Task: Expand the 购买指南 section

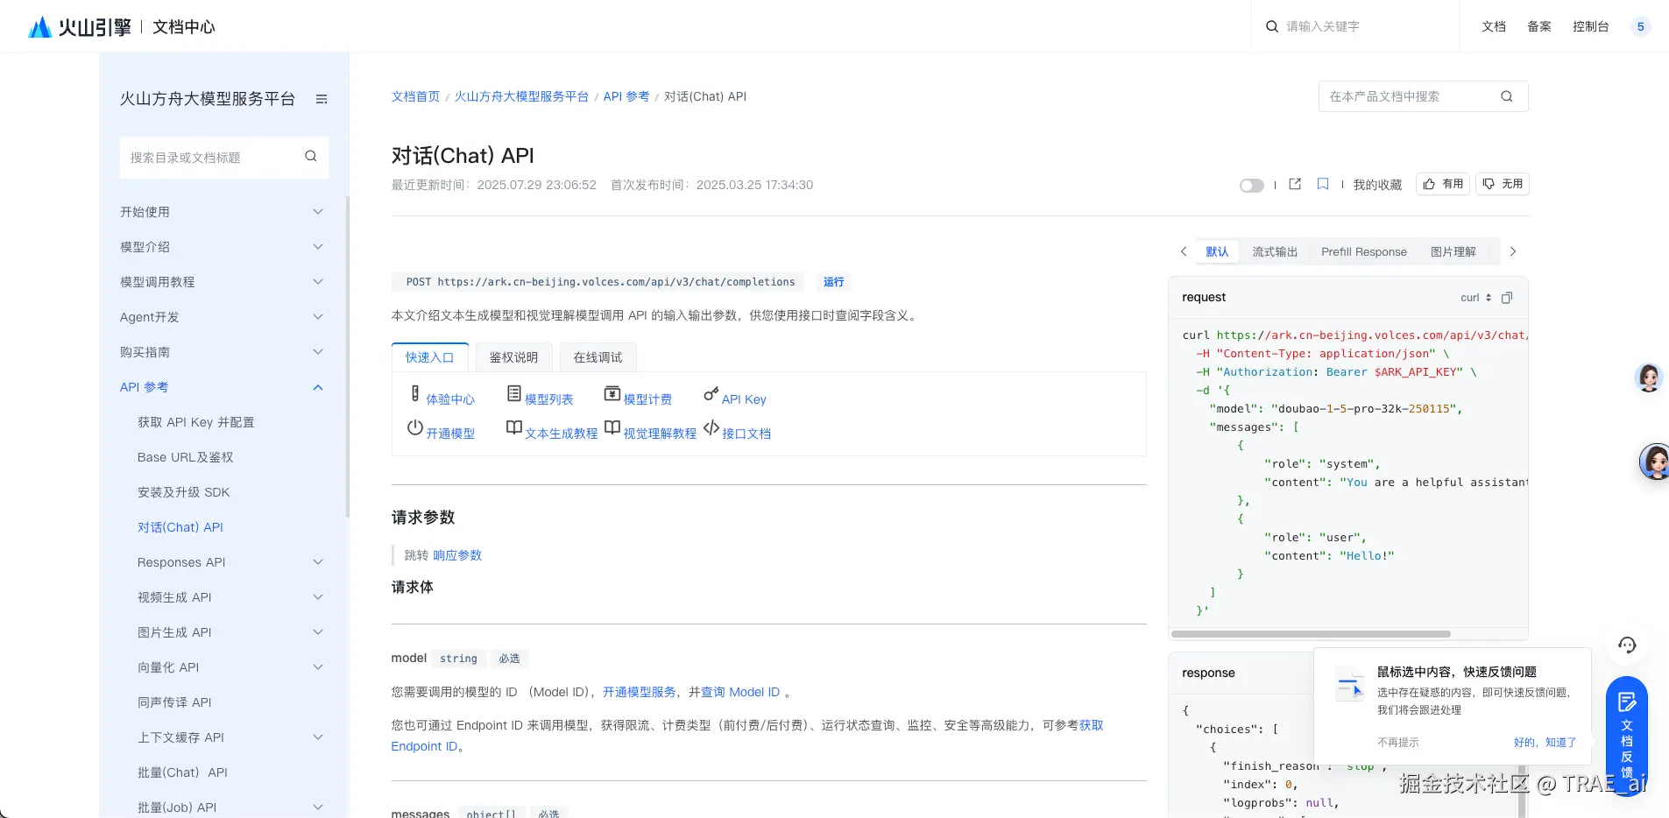Action: [318, 352]
